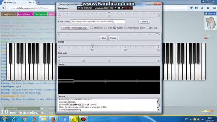
Task: Click the browser address bar URL
Action: (29, 8)
